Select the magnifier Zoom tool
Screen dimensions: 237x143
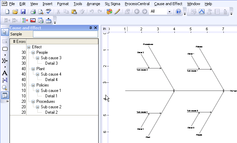(x=5, y=88)
